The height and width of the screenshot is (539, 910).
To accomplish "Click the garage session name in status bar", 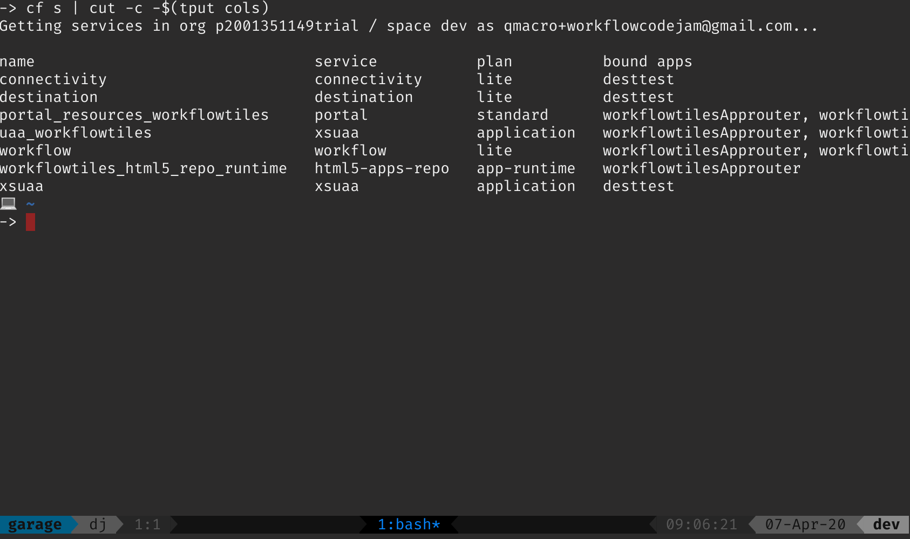I will click(x=35, y=524).
